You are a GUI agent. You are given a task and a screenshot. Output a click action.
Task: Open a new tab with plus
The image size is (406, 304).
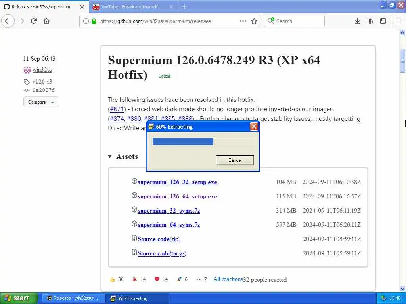[x=185, y=6]
